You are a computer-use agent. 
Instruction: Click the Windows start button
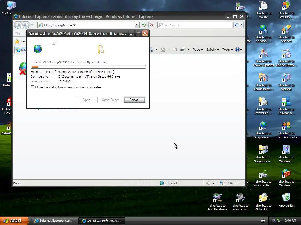14,221
